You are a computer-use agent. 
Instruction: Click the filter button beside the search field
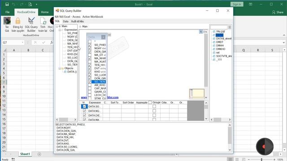pos(230,27)
